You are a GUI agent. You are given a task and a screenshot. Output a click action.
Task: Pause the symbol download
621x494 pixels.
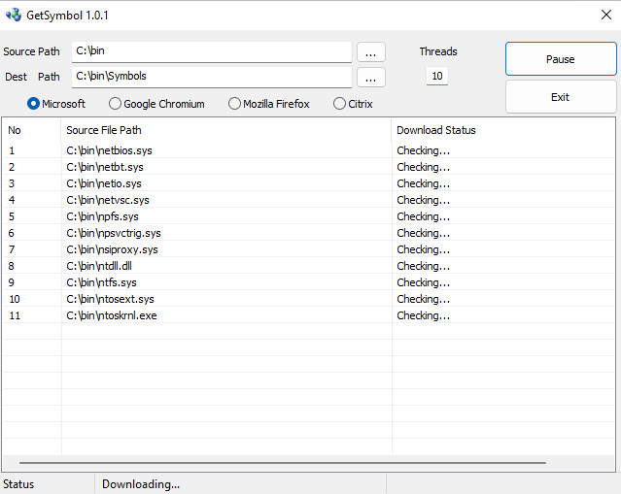[561, 59]
